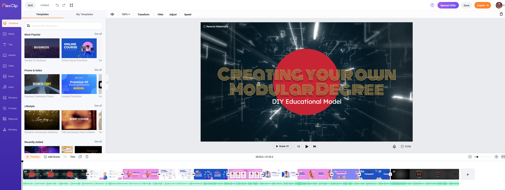Delete selected item with top-right trash icon
The width and height of the screenshot is (505, 190).
501,14
